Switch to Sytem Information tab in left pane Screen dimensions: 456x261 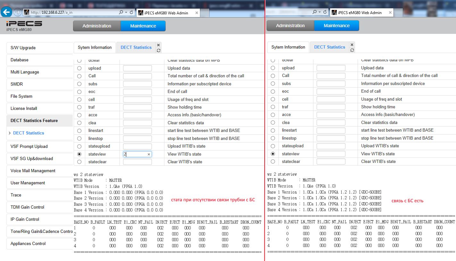[x=95, y=47]
